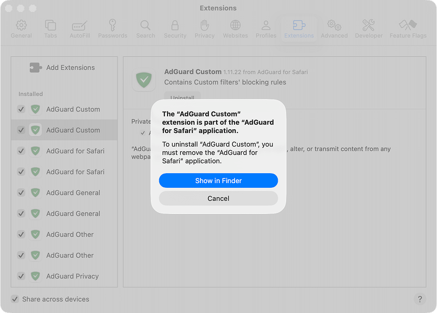Viewport: 437px width, 313px height.
Task: Disable the AdGuard Privacy extension checkbox
Action: click(x=21, y=276)
